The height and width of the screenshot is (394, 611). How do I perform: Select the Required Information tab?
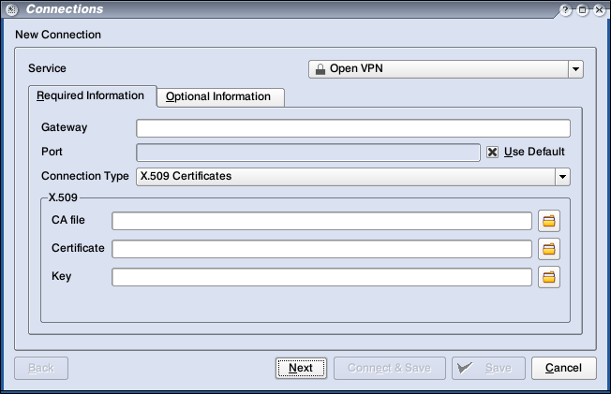coord(90,95)
